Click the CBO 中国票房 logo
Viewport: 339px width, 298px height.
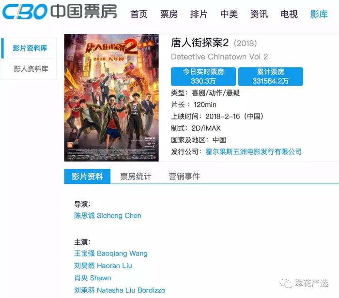[x=60, y=11]
